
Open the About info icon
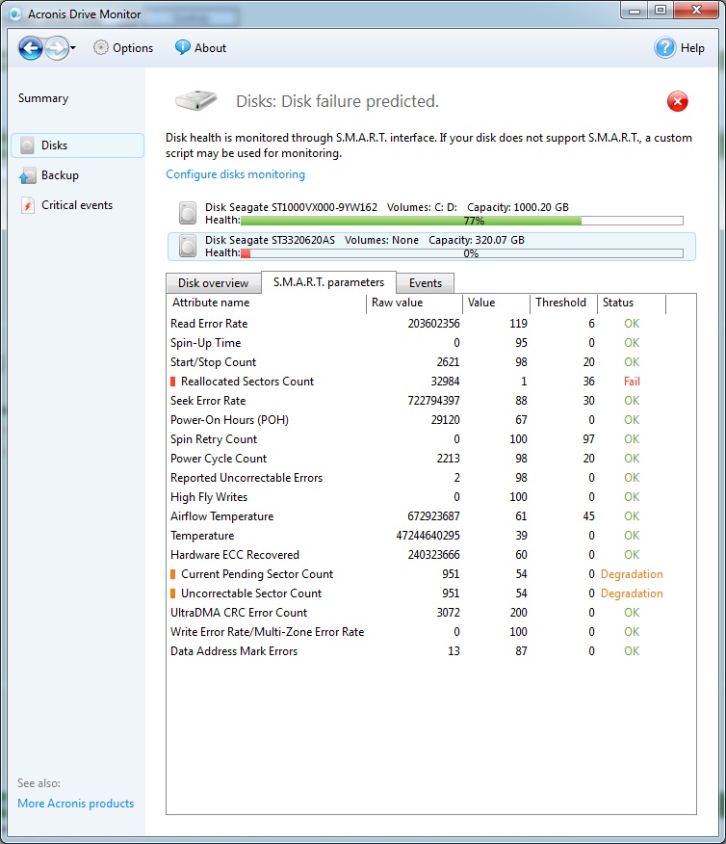(182, 47)
